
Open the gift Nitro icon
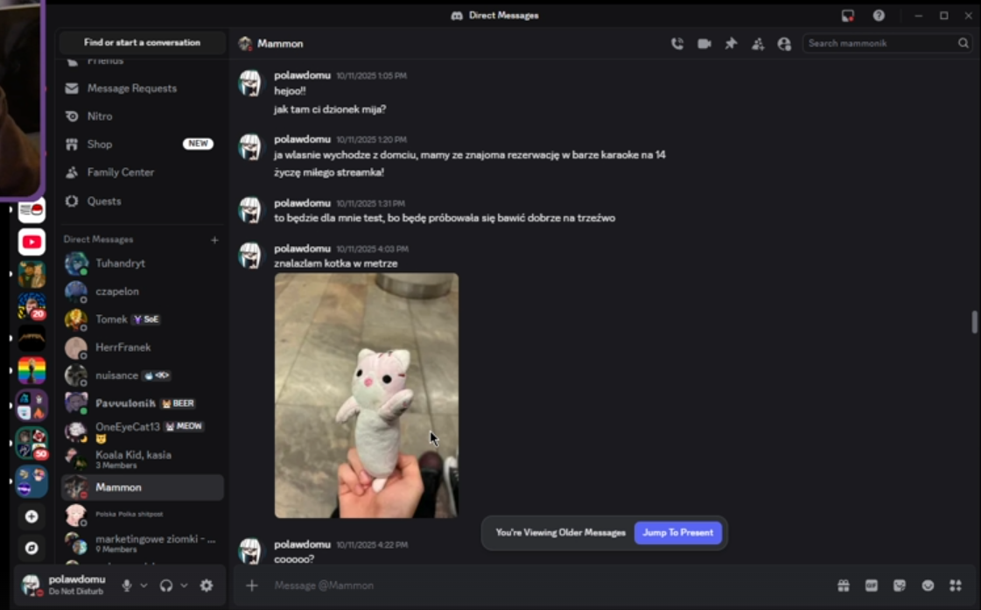[x=844, y=585]
